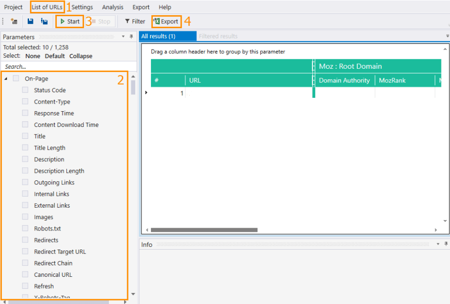Click results scroll right arrow
This screenshot has height=304, width=450.
(436, 230)
